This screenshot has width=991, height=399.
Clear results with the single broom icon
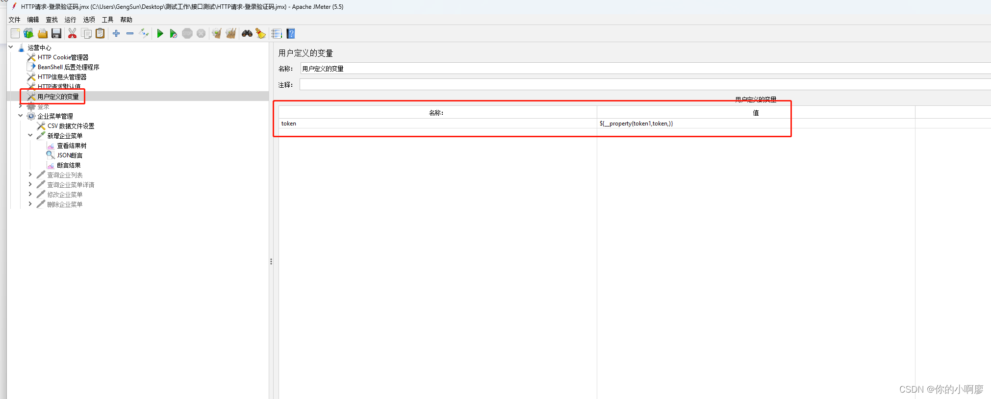pos(216,33)
